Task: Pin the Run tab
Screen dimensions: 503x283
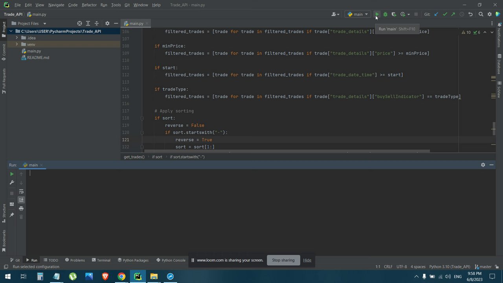Action: click(12, 215)
